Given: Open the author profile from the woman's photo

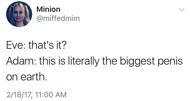Looking at the screenshot, I should pyautogui.click(x=19, y=14).
